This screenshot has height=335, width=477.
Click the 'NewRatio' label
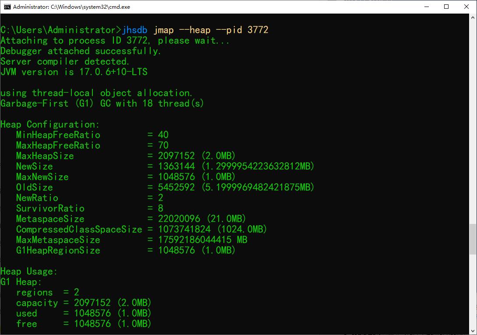(x=37, y=198)
